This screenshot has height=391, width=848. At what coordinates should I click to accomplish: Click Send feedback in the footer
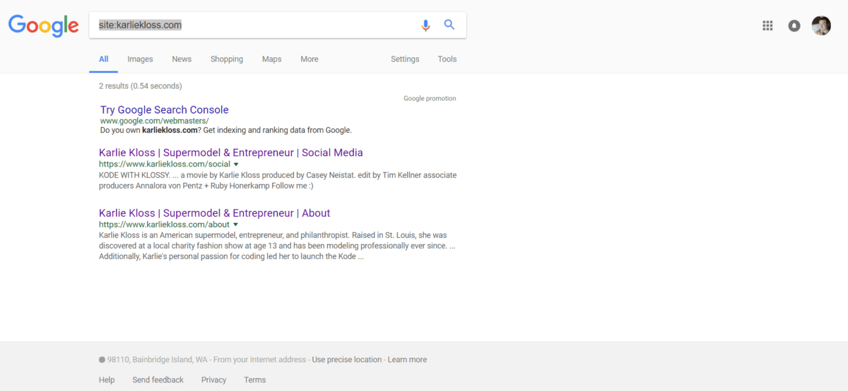tap(158, 380)
